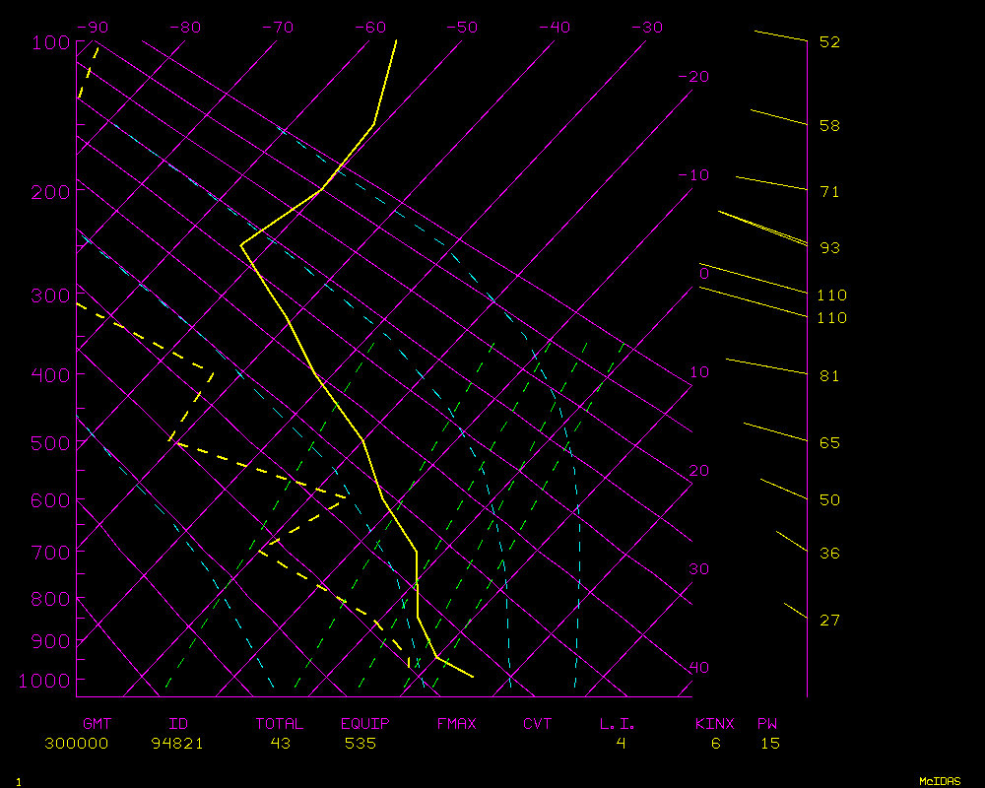The width and height of the screenshot is (985, 788).
Task: Click the 100 pressure level label
Action: (49, 42)
